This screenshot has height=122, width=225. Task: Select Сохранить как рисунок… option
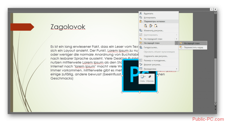click(x=159, y=56)
